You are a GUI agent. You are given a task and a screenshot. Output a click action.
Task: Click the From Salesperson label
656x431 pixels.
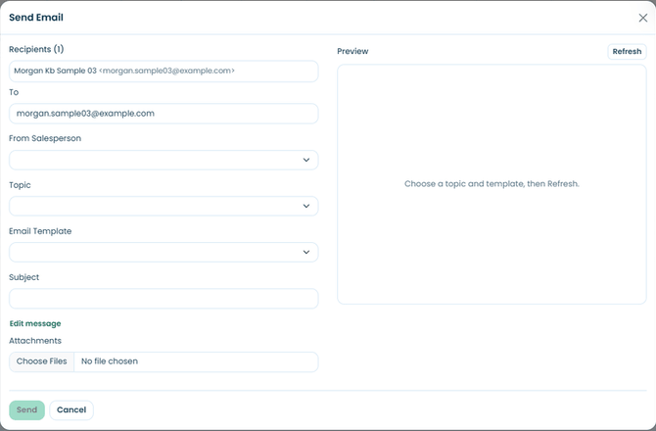pyautogui.click(x=45, y=138)
